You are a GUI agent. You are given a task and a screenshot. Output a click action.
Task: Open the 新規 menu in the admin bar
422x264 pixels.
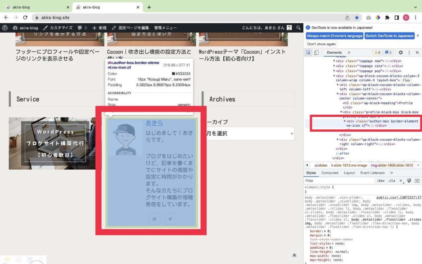pyautogui.click(x=99, y=28)
